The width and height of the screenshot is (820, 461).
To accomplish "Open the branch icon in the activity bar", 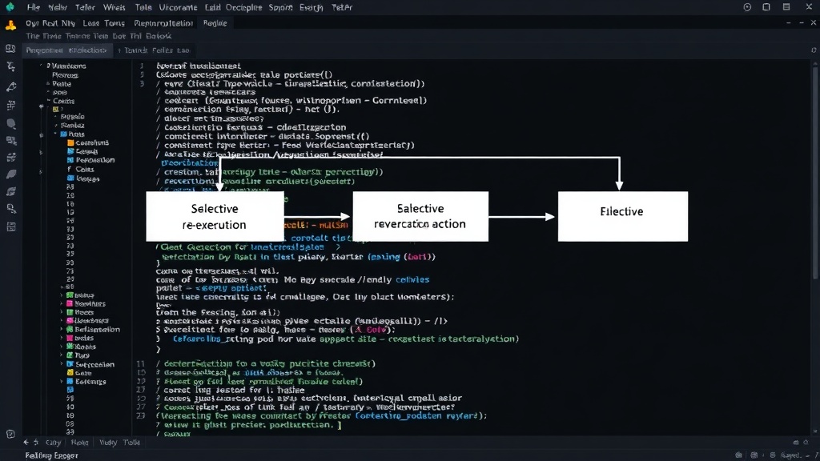I will pos(11,67).
